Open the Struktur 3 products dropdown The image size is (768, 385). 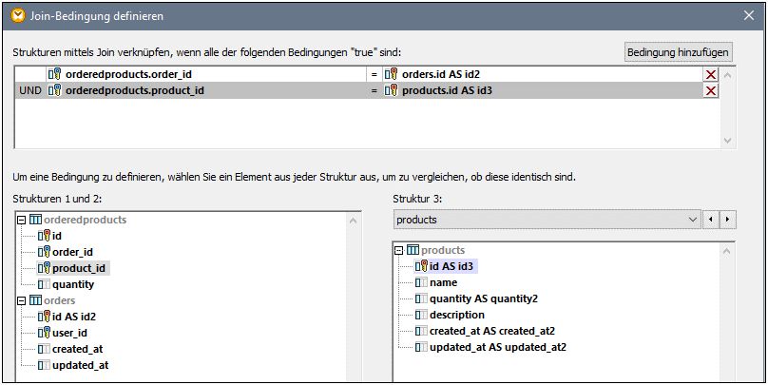pos(691,220)
